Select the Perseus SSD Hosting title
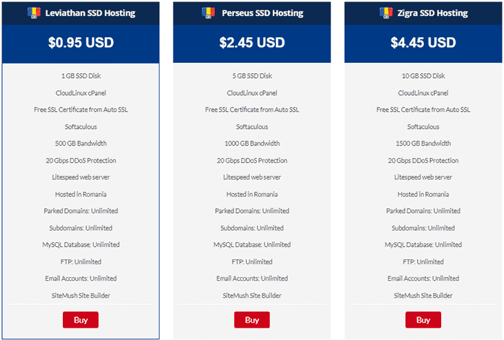The width and height of the screenshot is (504, 340). click(x=262, y=13)
